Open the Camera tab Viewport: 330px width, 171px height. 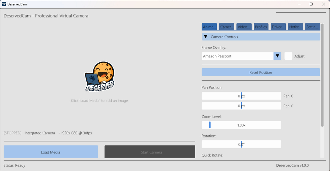pos(227,27)
